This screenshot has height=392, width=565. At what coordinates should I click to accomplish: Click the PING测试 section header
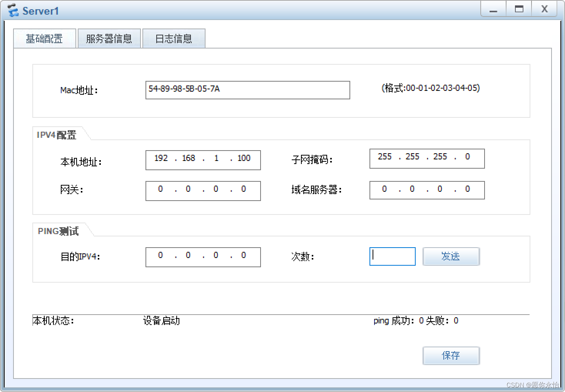pos(58,231)
